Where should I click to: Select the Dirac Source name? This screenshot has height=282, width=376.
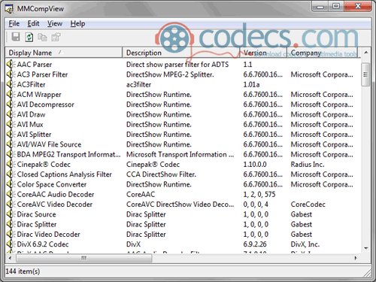click(36, 214)
